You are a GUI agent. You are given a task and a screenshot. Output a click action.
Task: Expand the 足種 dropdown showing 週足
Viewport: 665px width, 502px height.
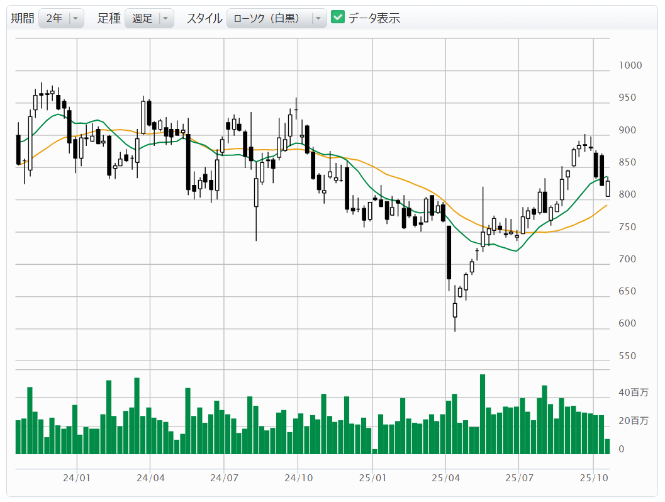click(x=149, y=18)
